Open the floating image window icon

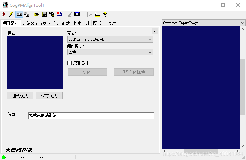pyautogui.click(x=27, y=14)
